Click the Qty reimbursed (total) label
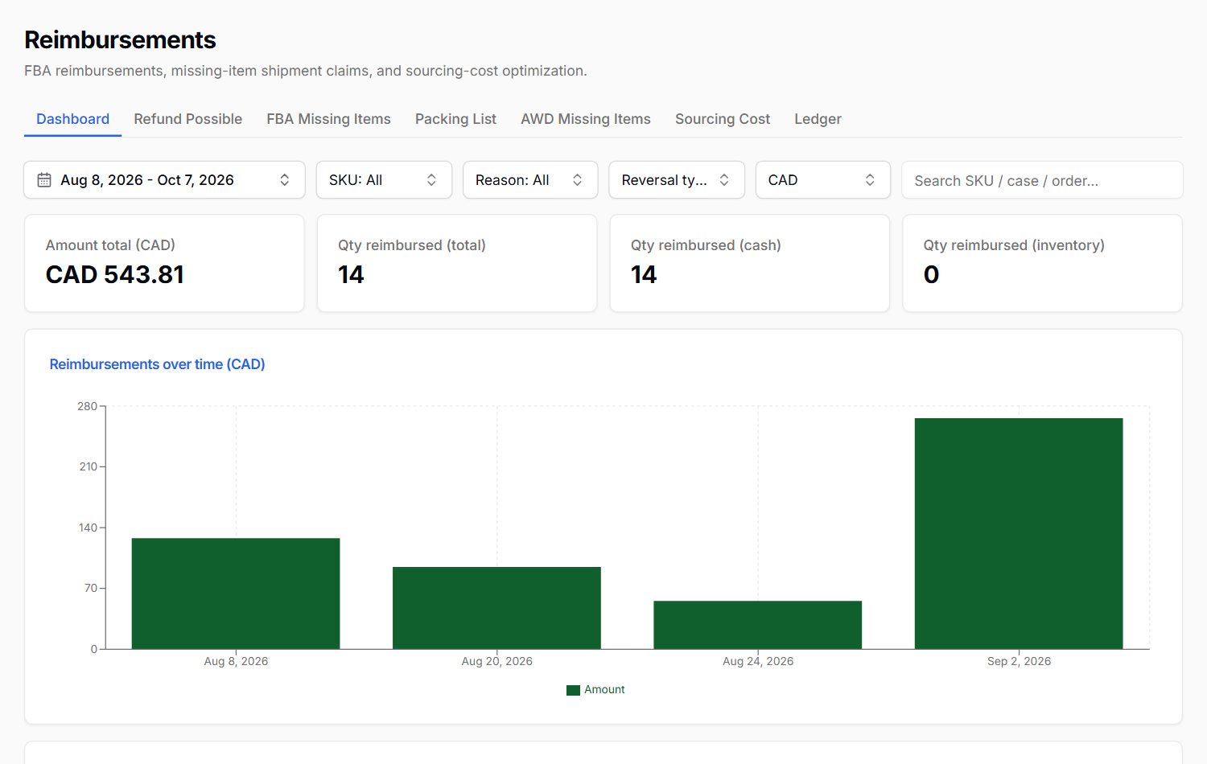This screenshot has height=764, width=1207. (412, 245)
